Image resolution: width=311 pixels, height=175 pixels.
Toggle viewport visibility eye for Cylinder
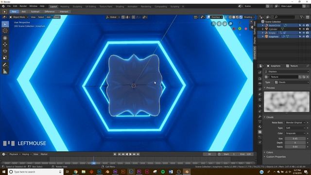[x=304, y=29]
